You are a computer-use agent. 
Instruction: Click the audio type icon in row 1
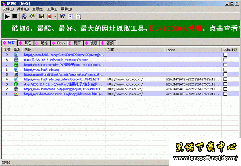pos(16,94)
